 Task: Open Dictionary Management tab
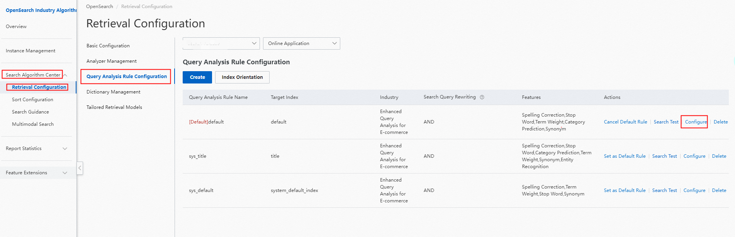coord(113,92)
